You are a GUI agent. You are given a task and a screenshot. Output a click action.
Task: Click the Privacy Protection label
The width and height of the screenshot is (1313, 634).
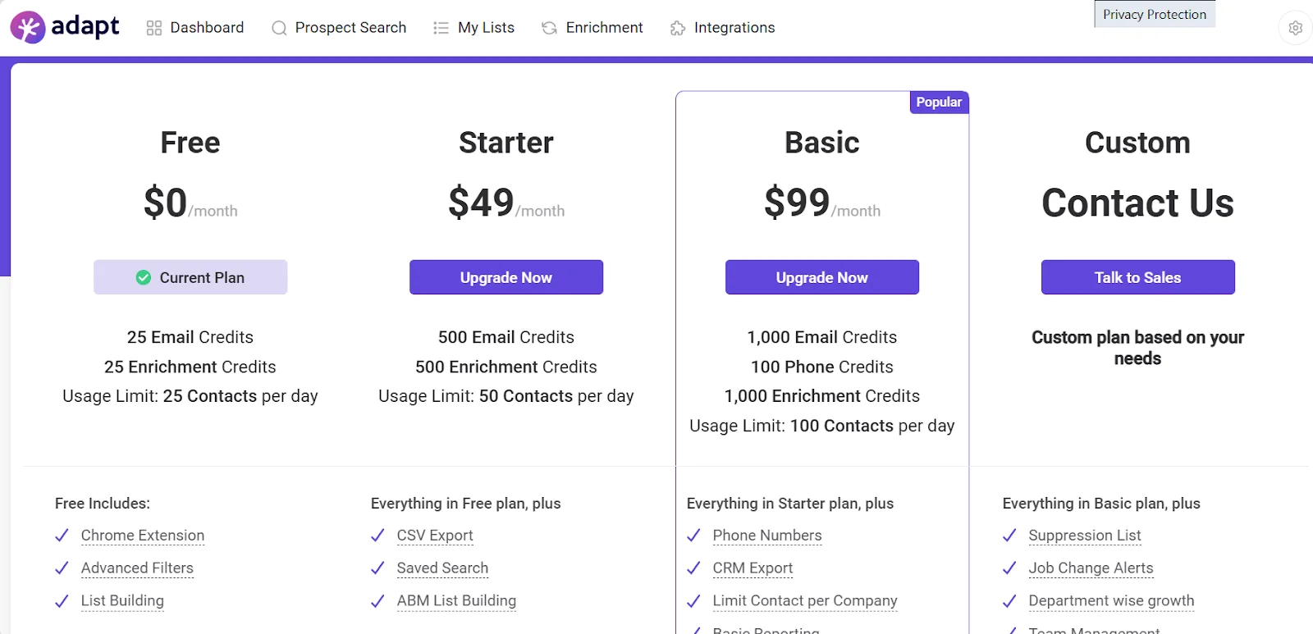tap(1154, 15)
